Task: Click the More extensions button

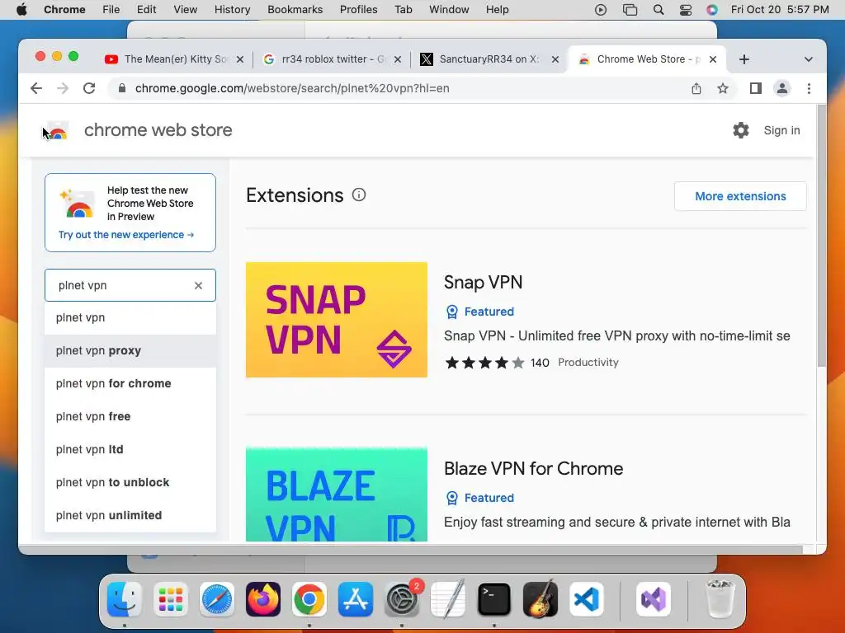Action: tap(740, 196)
